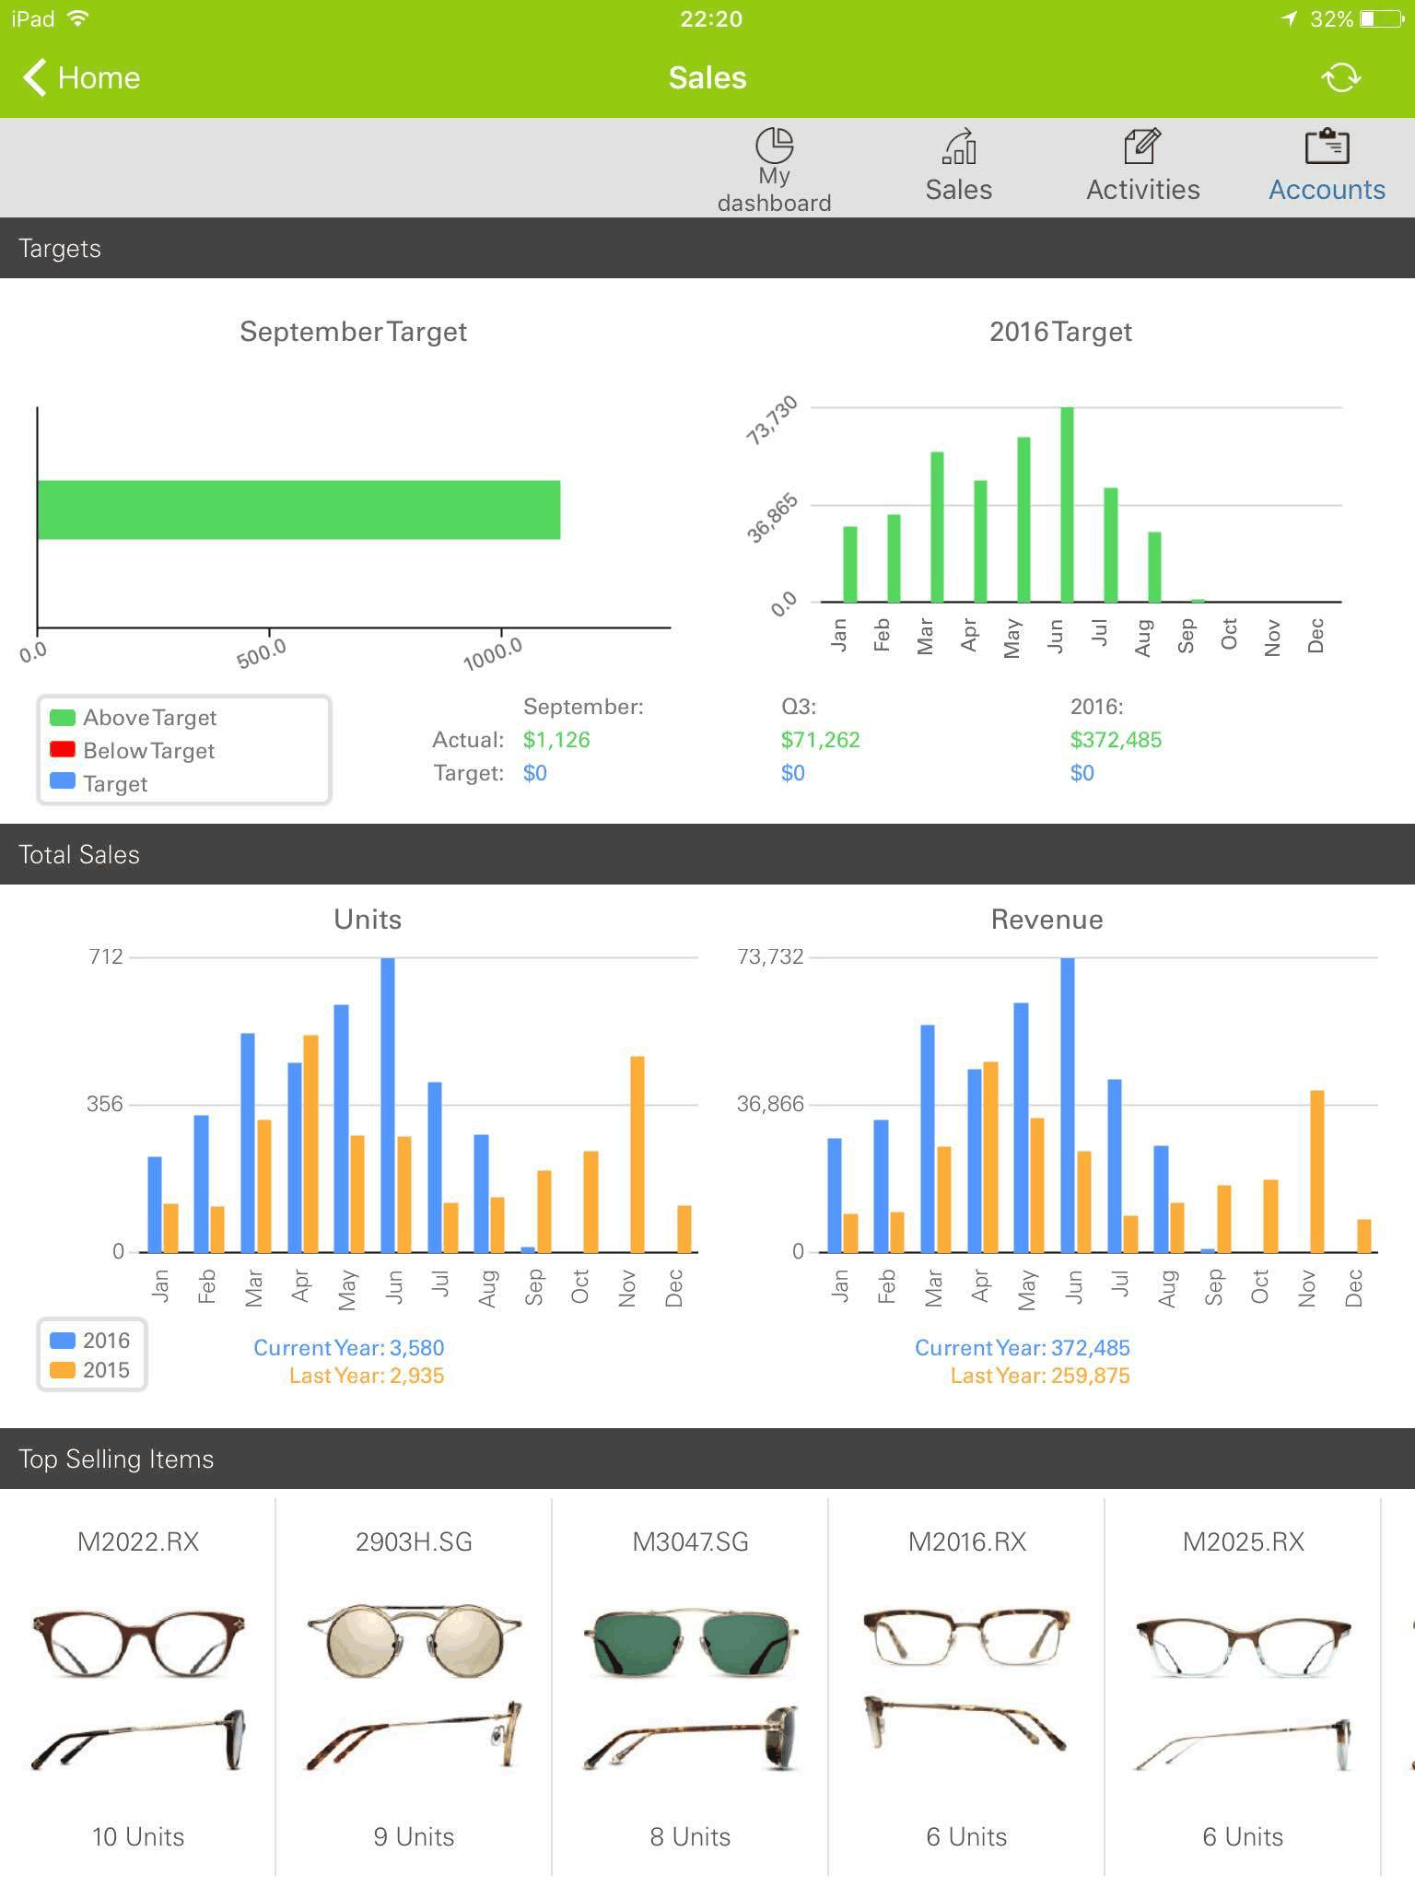Click the Below Target red swatch
Image resolution: width=1415 pixels, height=1887 pixels.
62,750
